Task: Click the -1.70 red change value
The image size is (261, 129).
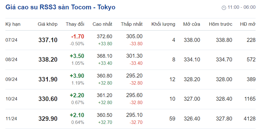Action: pyautogui.click(x=78, y=36)
